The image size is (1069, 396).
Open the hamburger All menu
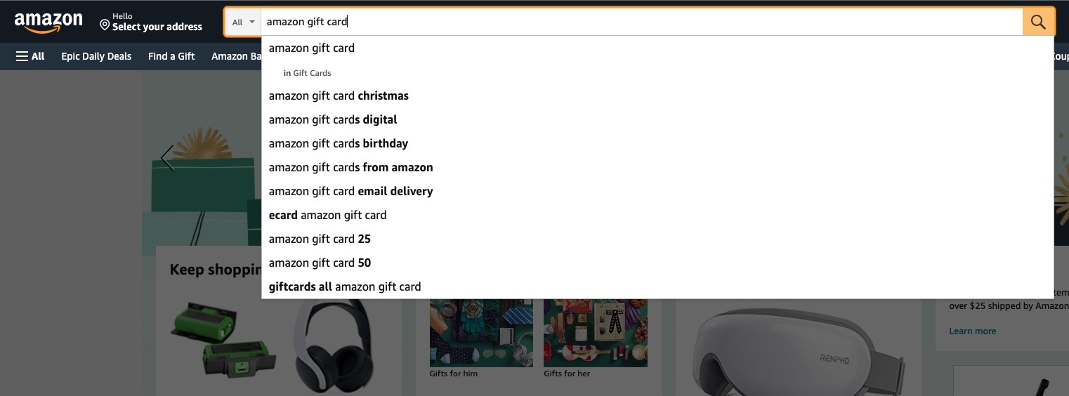coord(30,56)
